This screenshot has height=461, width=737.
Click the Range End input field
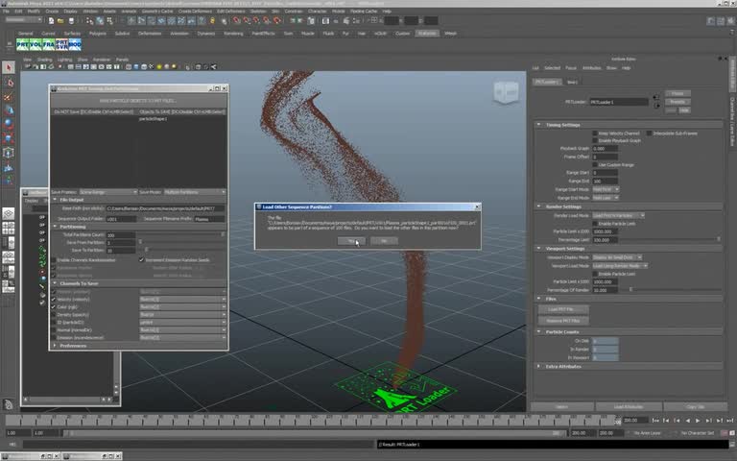pyautogui.click(x=605, y=181)
